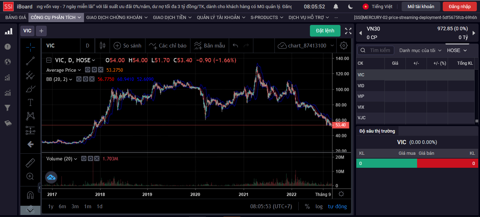The width and height of the screenshot is (480, 217).
Task: Select the text annotation tool
Action: (x=31, y=102)
